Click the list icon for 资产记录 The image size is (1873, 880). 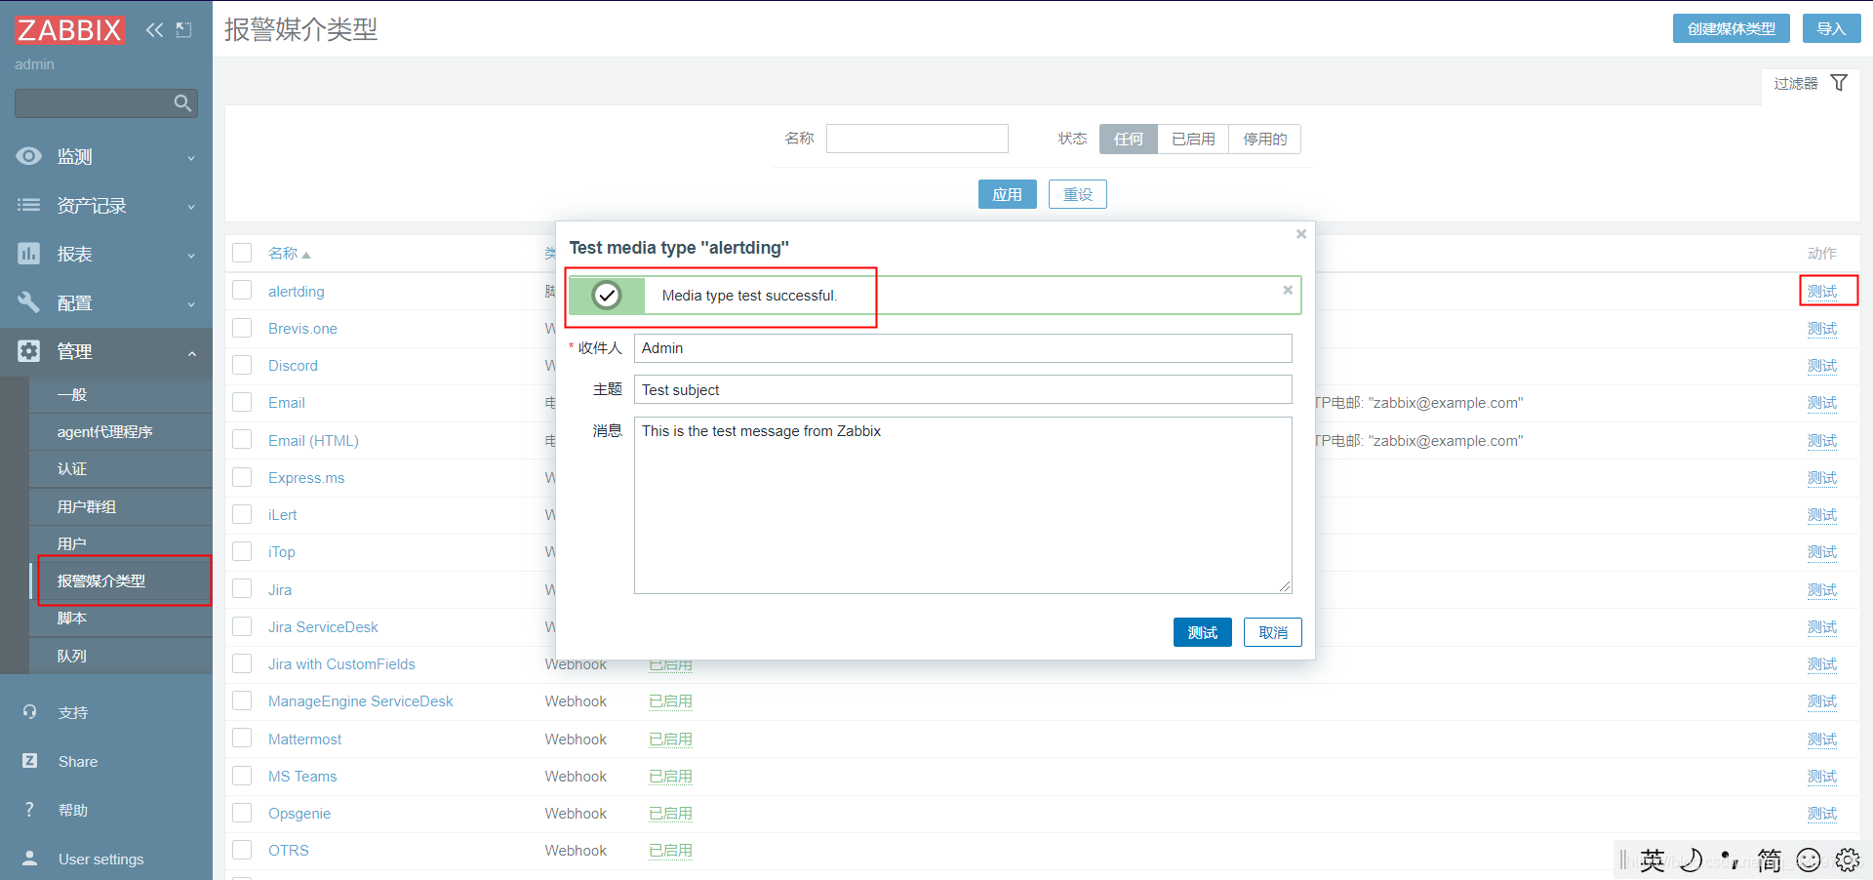(x=29, y=205)
